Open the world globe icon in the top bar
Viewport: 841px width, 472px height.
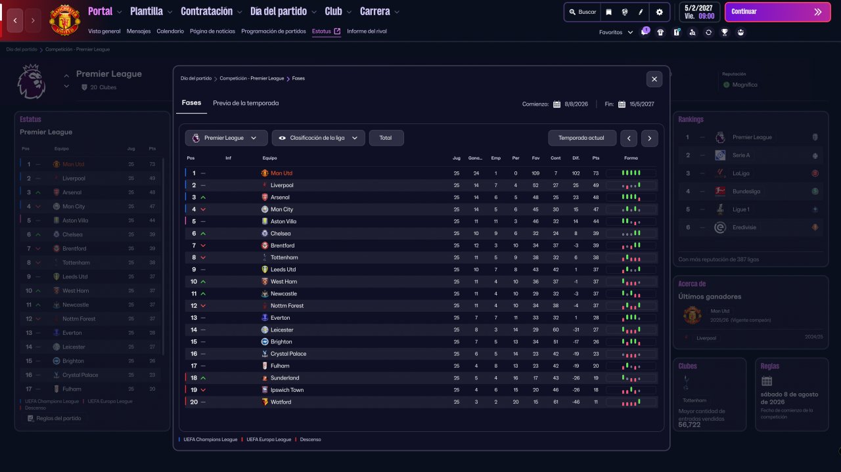tap(624, 12)
